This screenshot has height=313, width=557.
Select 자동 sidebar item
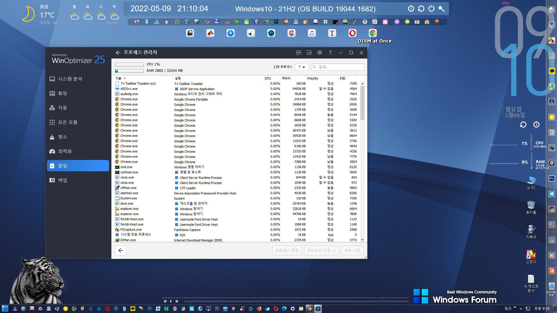point(78,108)
